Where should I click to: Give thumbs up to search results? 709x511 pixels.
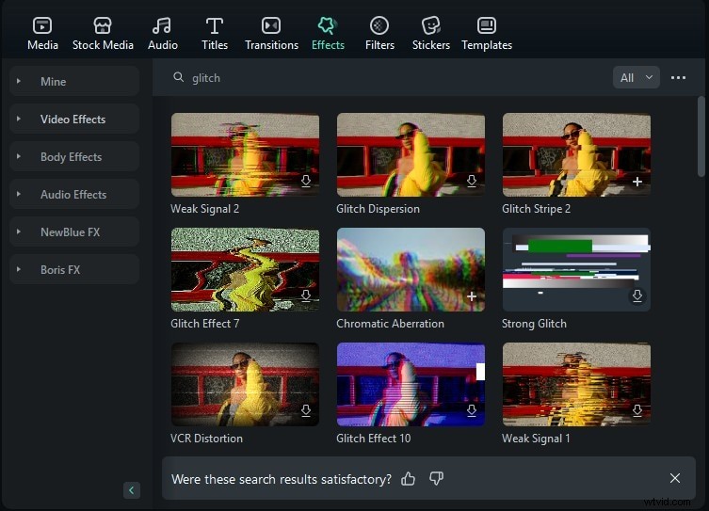click(x=409, y=478)
